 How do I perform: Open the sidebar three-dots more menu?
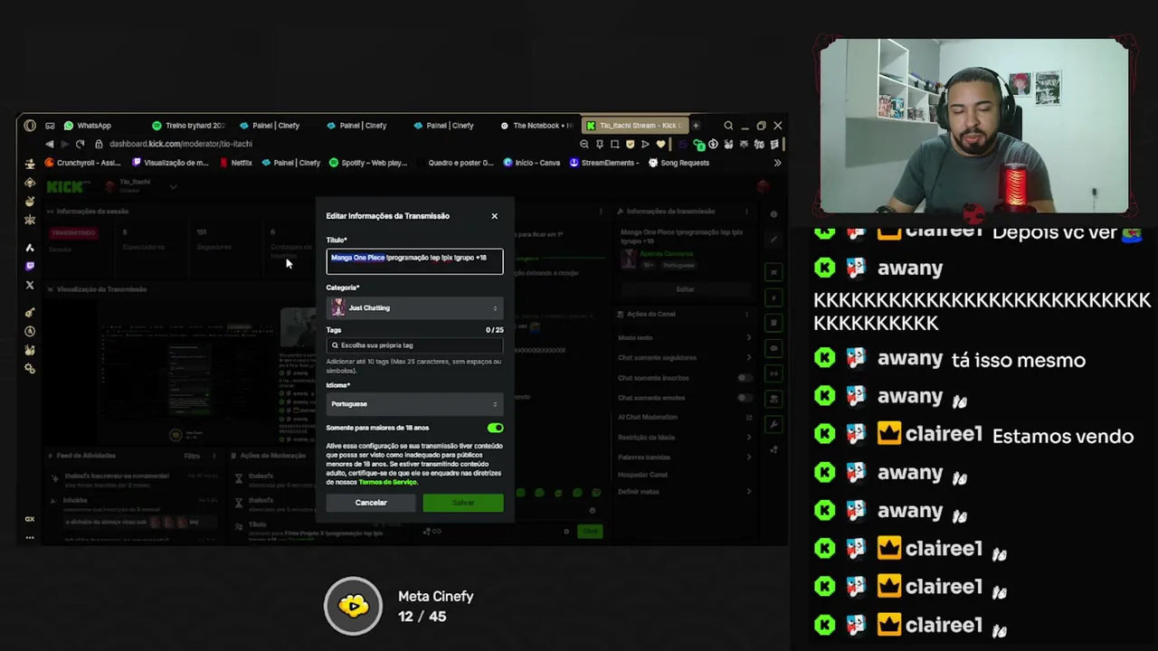(x=30, y=537)
